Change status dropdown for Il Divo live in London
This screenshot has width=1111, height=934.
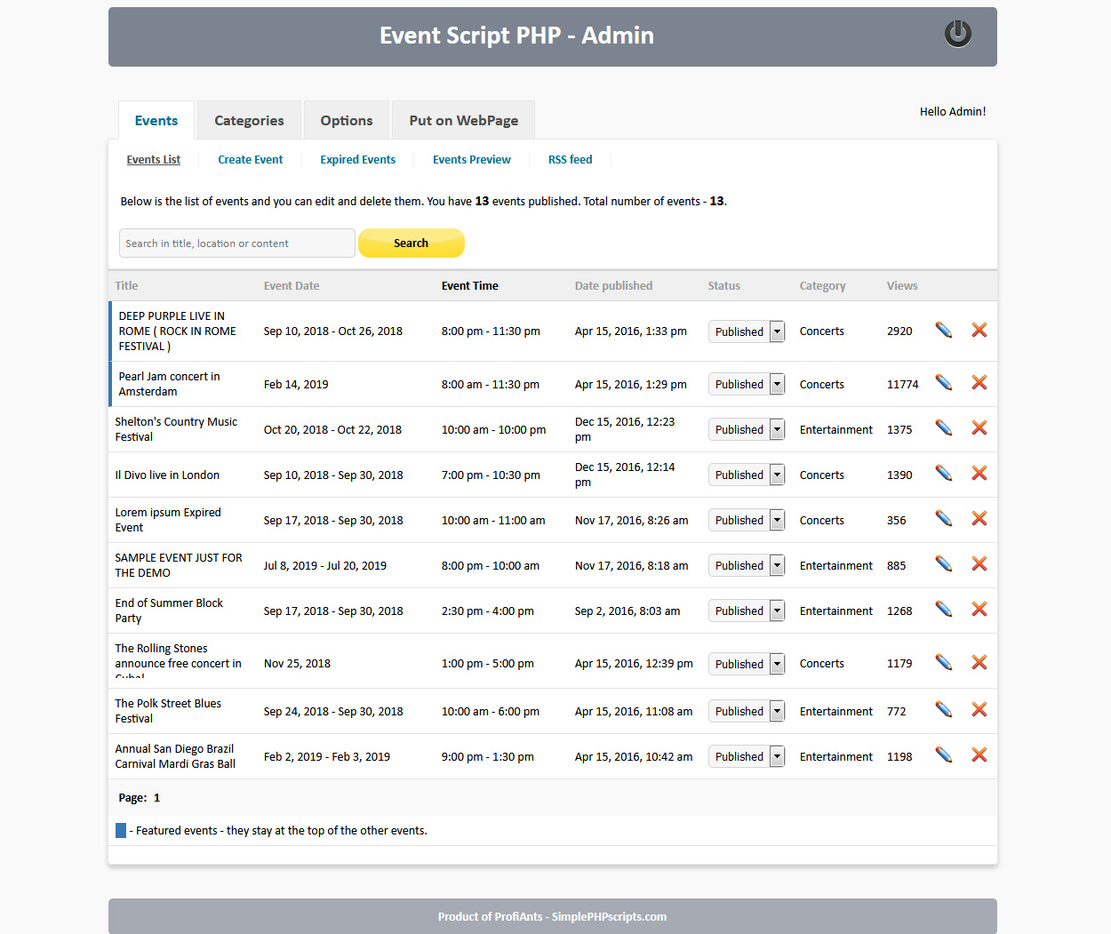(x=747, y=474)
